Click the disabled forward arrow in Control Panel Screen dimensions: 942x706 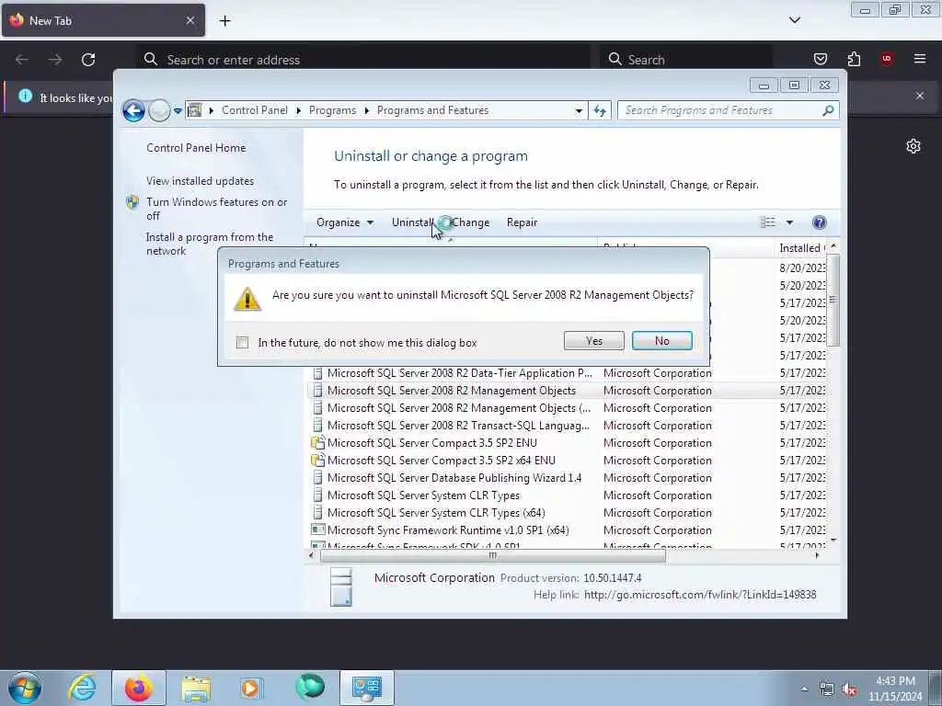pyautogui.click(x=159, y=110)
